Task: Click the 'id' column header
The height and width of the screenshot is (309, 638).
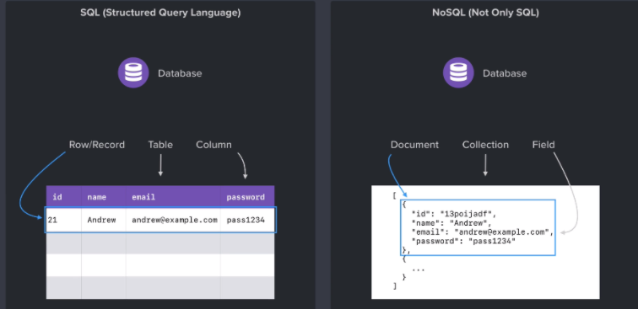Action: point(64,196)
